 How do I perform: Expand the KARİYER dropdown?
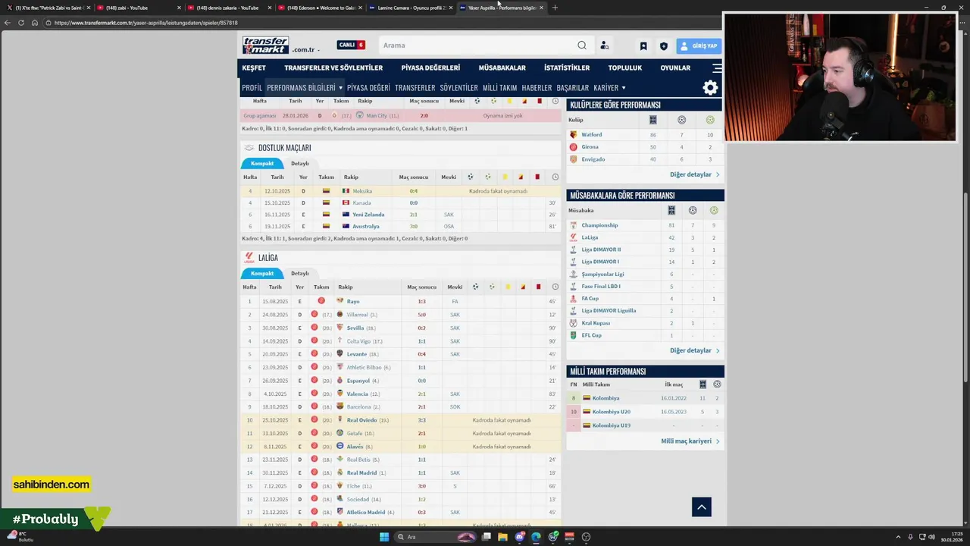click(609, 88)
